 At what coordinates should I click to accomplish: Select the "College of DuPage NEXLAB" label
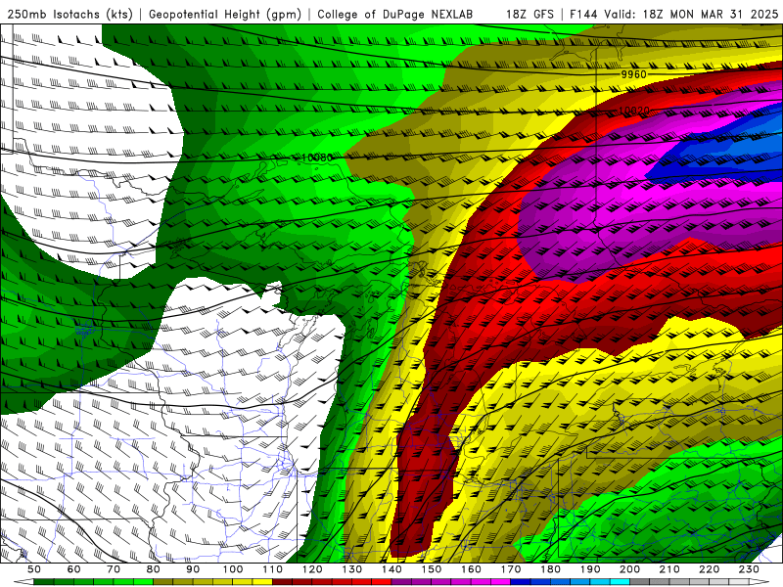coord(395,14)
